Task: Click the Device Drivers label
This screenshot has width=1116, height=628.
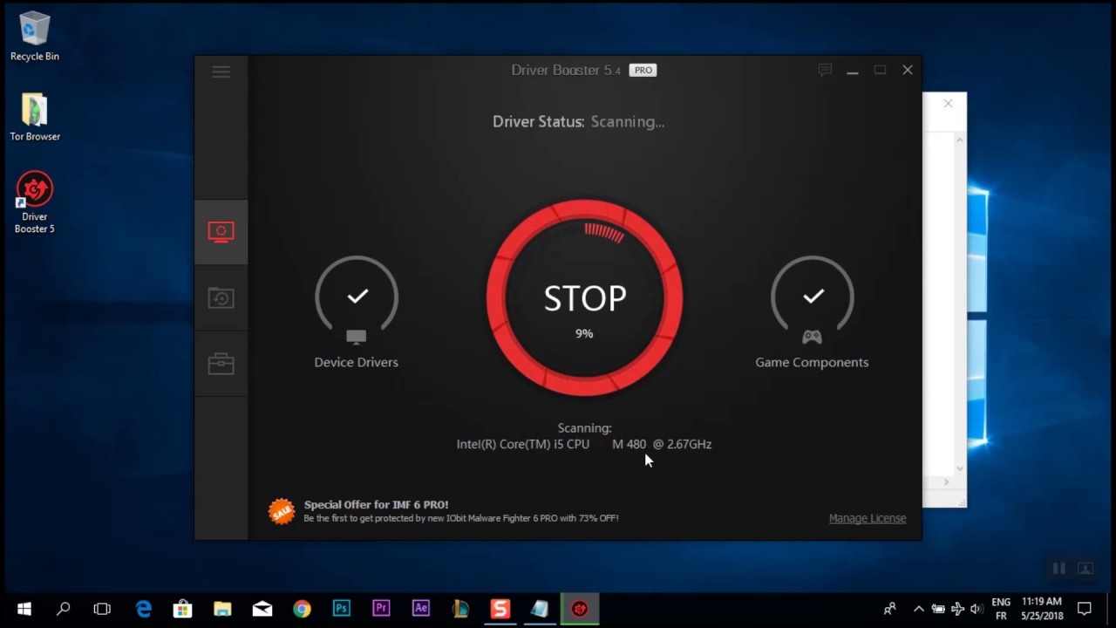Action: point(356,362)
